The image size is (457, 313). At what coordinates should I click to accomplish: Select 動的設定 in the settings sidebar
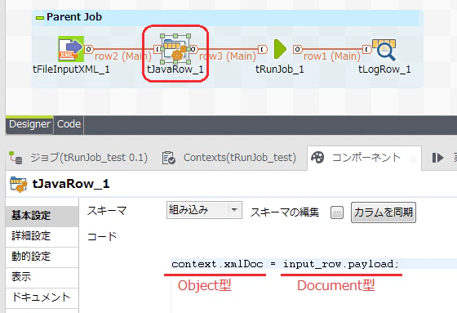pyautogui.click(x=42, y=257)
